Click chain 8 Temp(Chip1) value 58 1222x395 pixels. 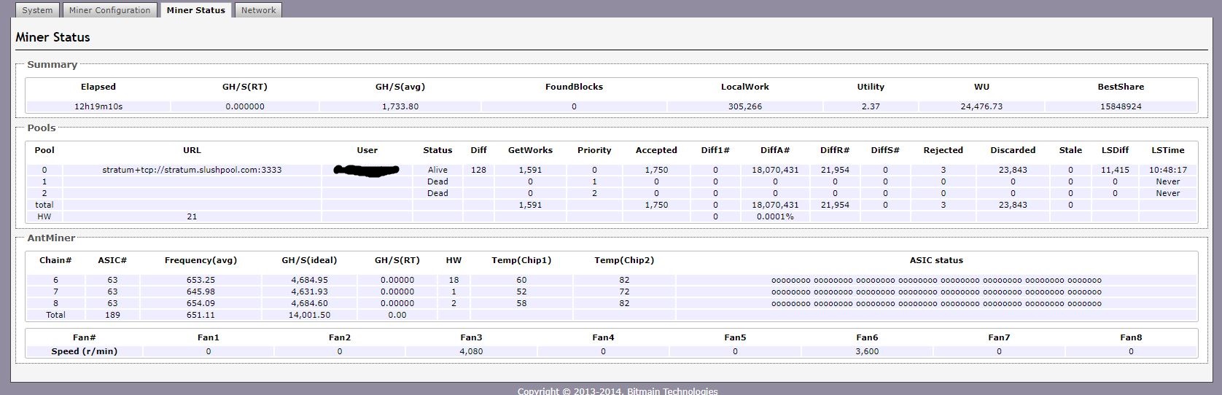[x=521, y=303]
